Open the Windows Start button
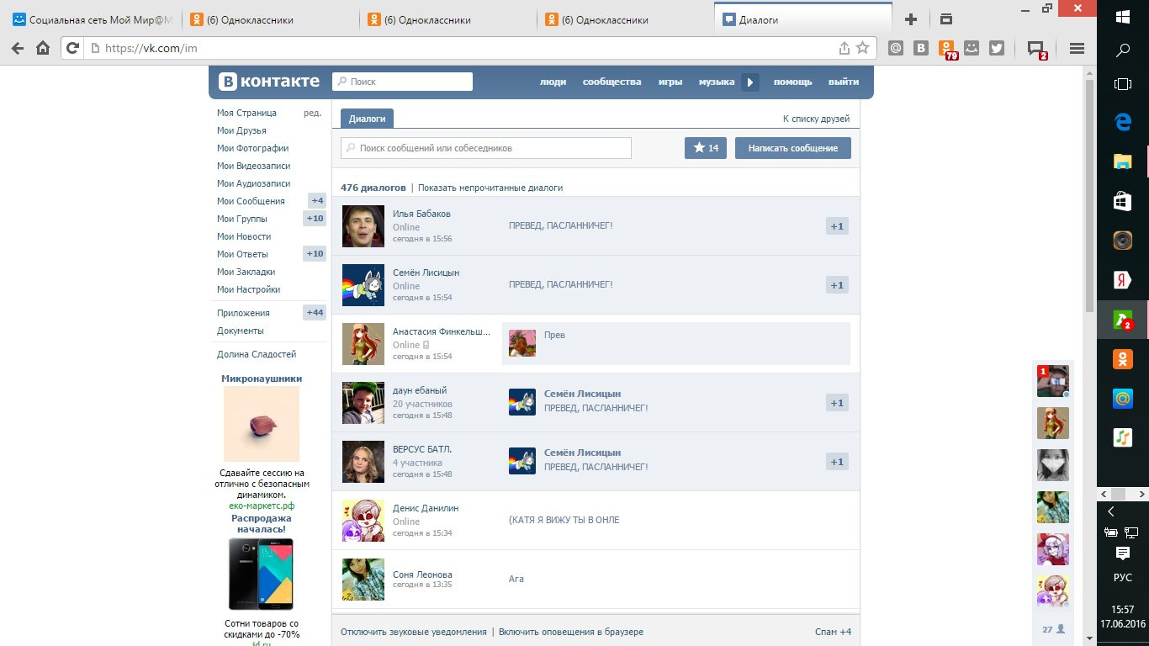The height and width of the screenshot is (646, 1149). [1123, 17]
